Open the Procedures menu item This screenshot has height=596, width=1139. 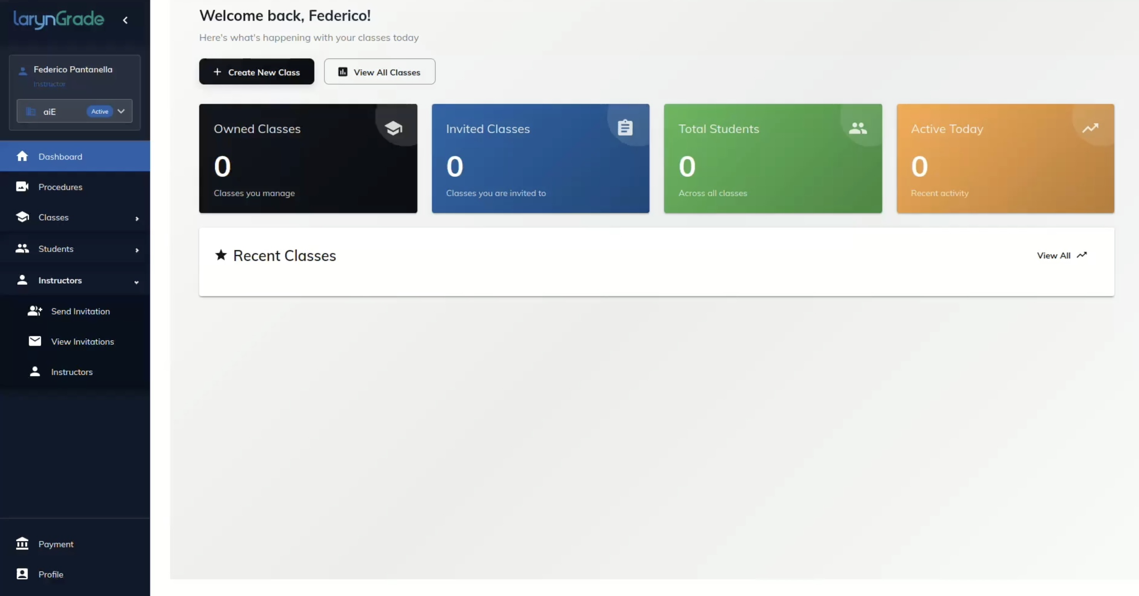click(60, 187)
